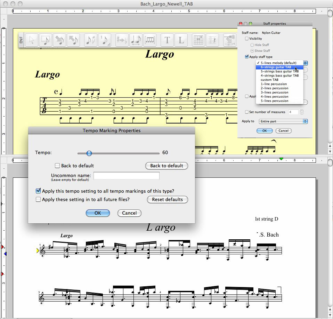This screenshot has width=333, height=319.
Task: Choose the dashed-rectangle note selection tool
Action: (46, 40)
